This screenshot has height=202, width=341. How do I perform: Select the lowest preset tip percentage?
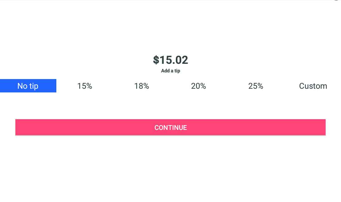pos(85,86)
